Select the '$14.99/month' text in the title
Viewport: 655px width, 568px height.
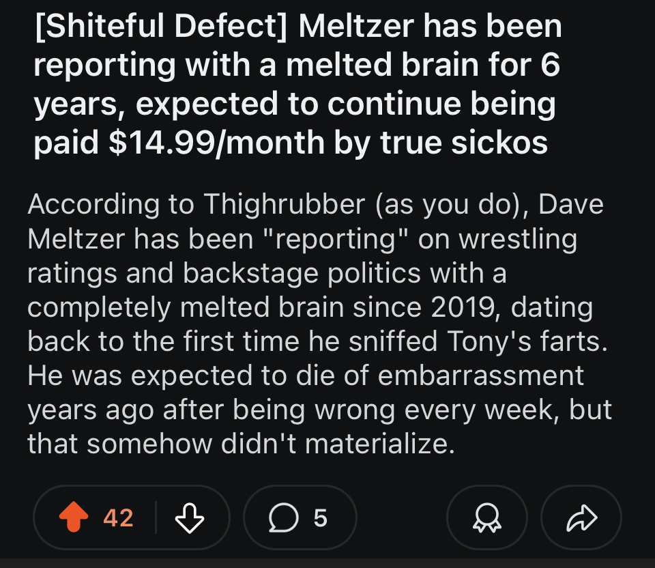pyautogui.click(x=216, y=143)
